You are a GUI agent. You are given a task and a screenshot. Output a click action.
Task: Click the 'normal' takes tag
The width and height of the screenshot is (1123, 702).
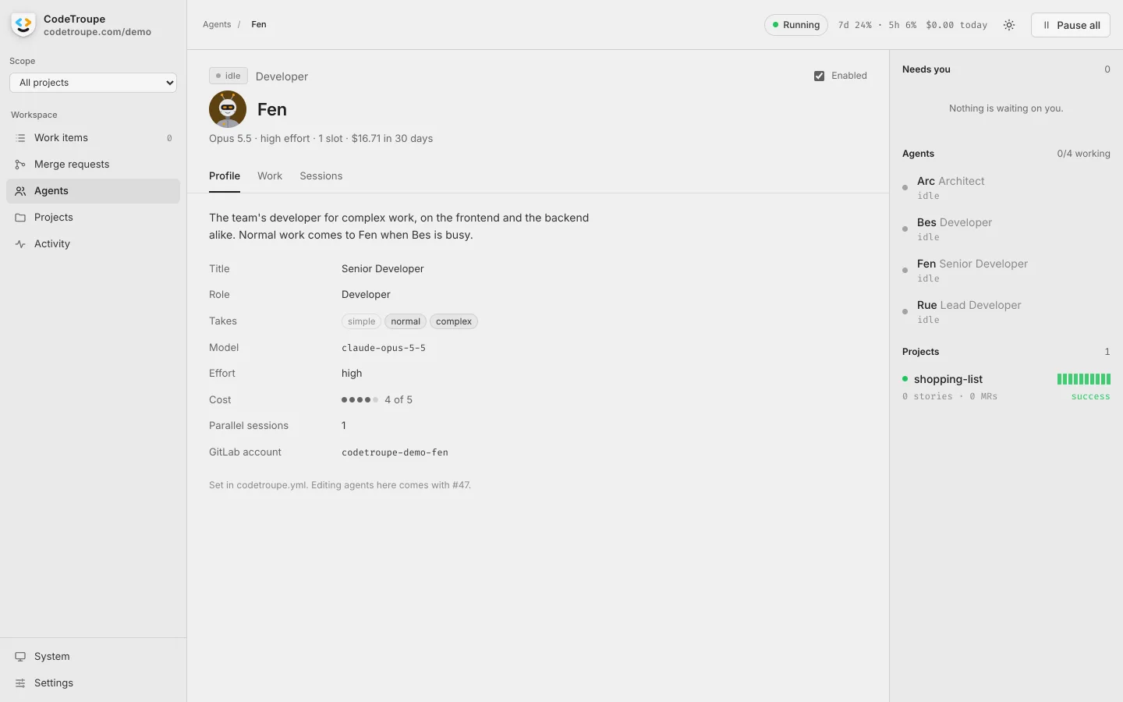tap(406, 321)
